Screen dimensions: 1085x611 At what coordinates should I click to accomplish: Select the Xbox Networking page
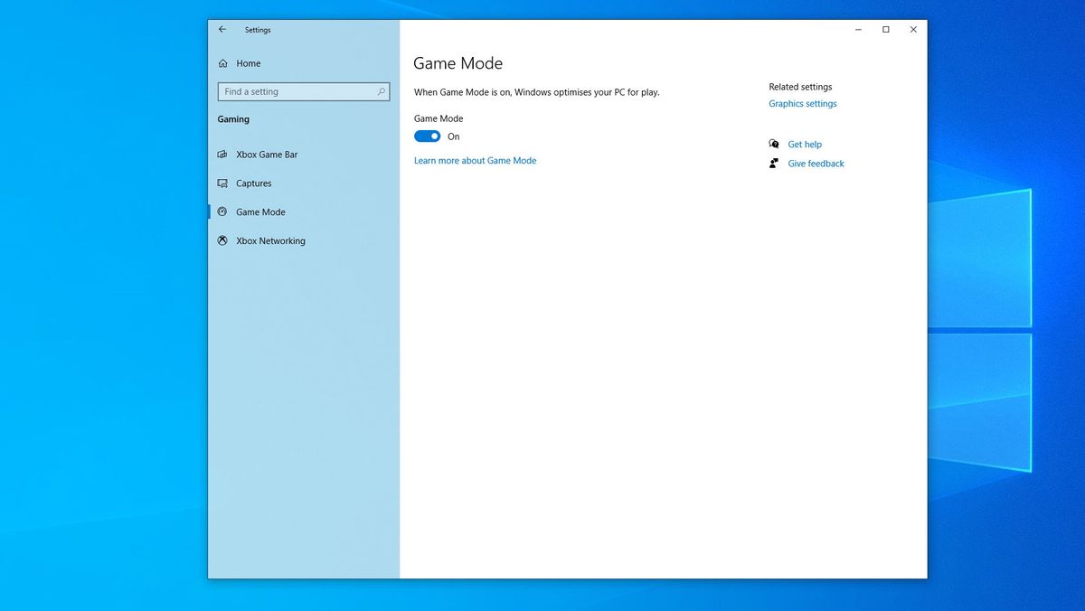click(x=269, y=240)
